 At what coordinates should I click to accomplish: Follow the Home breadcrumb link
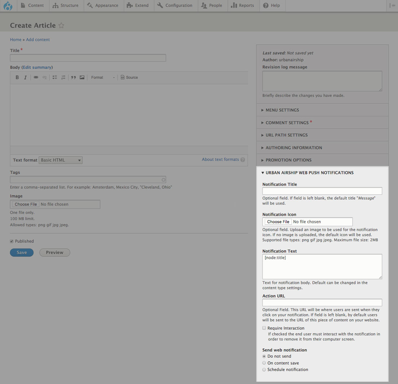tap(16, 40)
